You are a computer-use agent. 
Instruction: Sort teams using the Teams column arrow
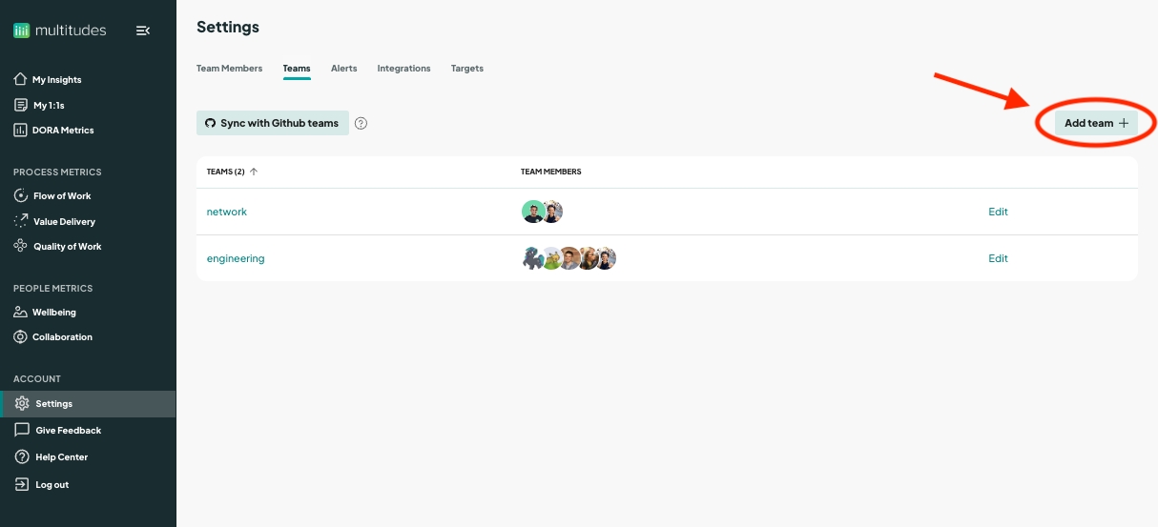(254, 172)
